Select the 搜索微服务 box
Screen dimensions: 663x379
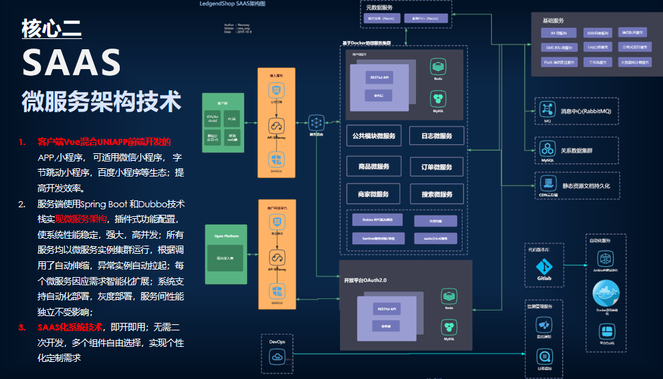click(437, 194)
